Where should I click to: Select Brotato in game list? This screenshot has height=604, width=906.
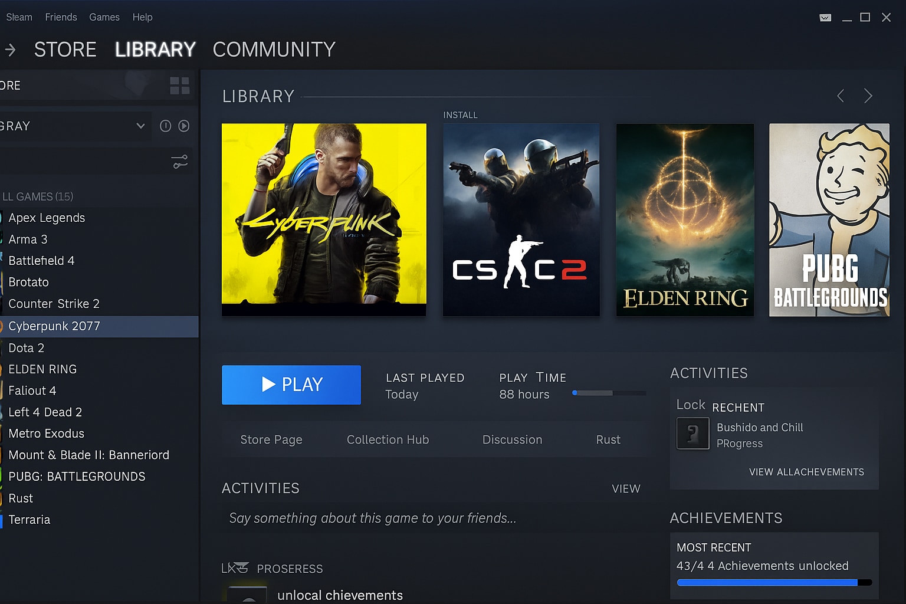tap(99, 282)
